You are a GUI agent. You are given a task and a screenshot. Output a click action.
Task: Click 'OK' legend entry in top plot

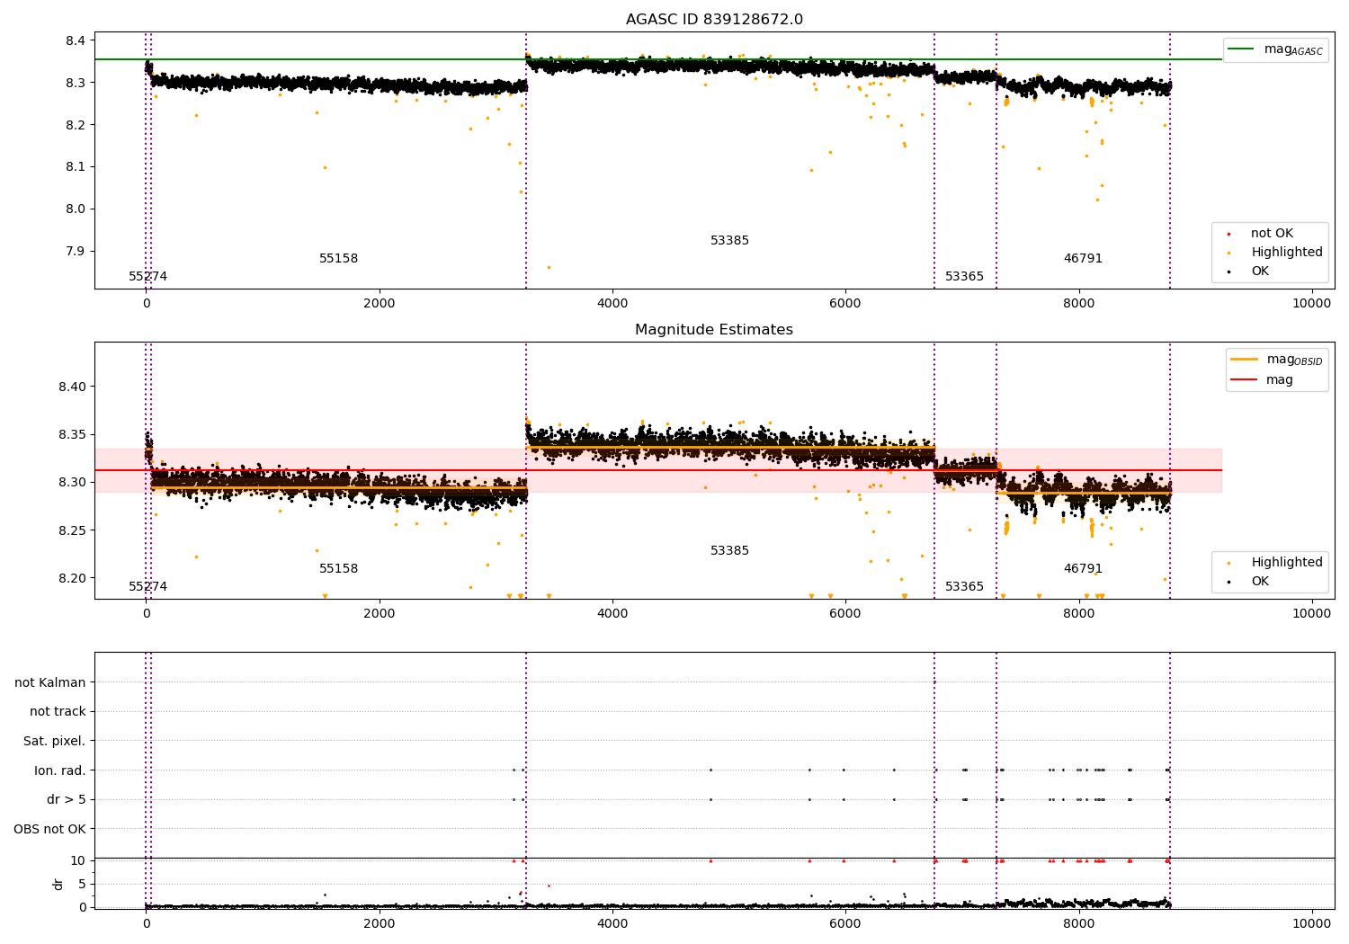coord(1249,272)
